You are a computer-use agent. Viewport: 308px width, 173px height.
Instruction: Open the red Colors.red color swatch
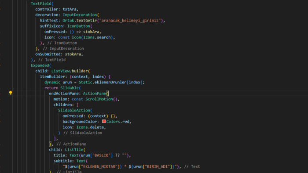(x=104, y=121)
